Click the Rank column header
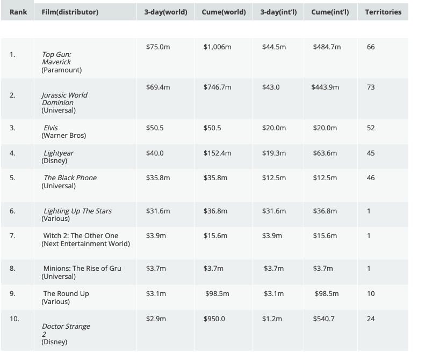 pyautogui.click(x=18, y=12)
